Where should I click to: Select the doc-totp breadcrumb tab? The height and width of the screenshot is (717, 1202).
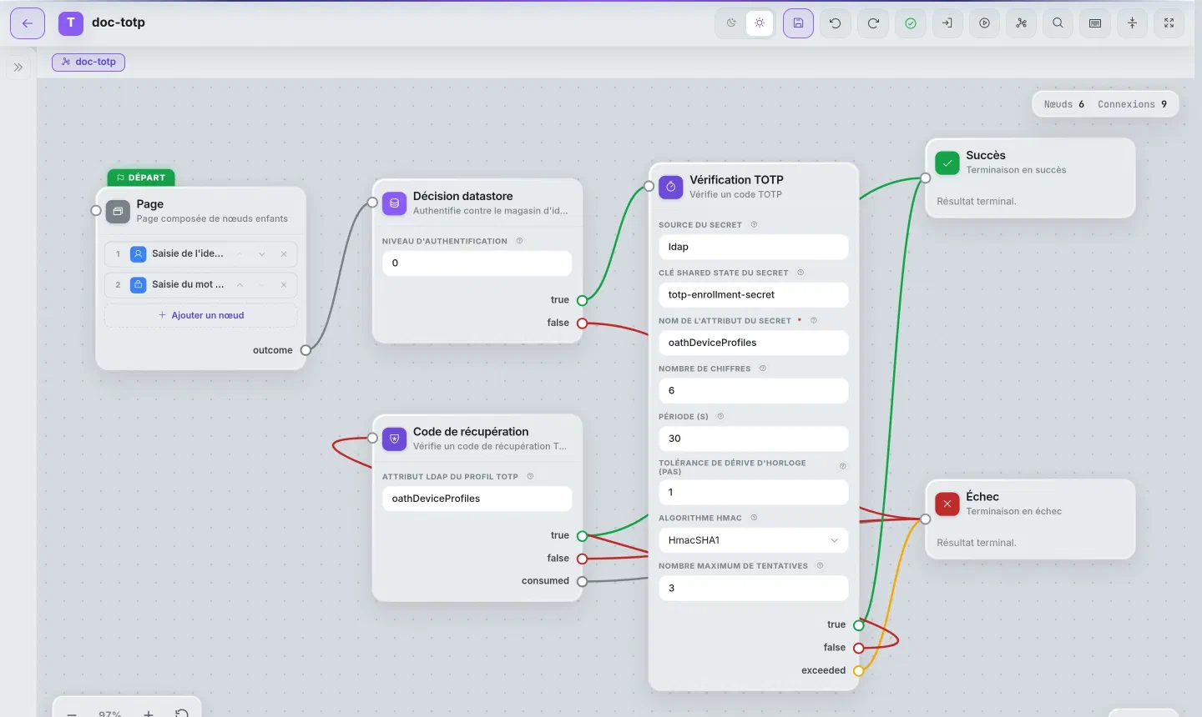[x=88, y=62]
